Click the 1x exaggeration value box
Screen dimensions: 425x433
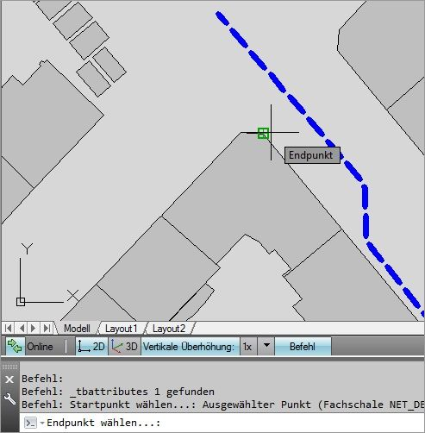(248, 347)
